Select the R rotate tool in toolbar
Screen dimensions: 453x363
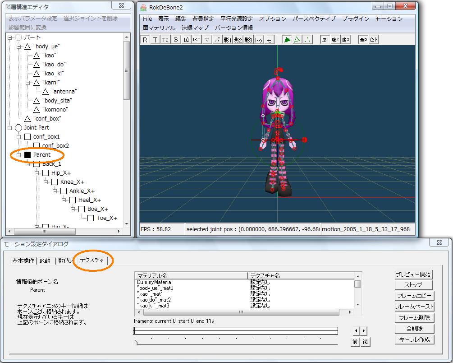[145, 40]
